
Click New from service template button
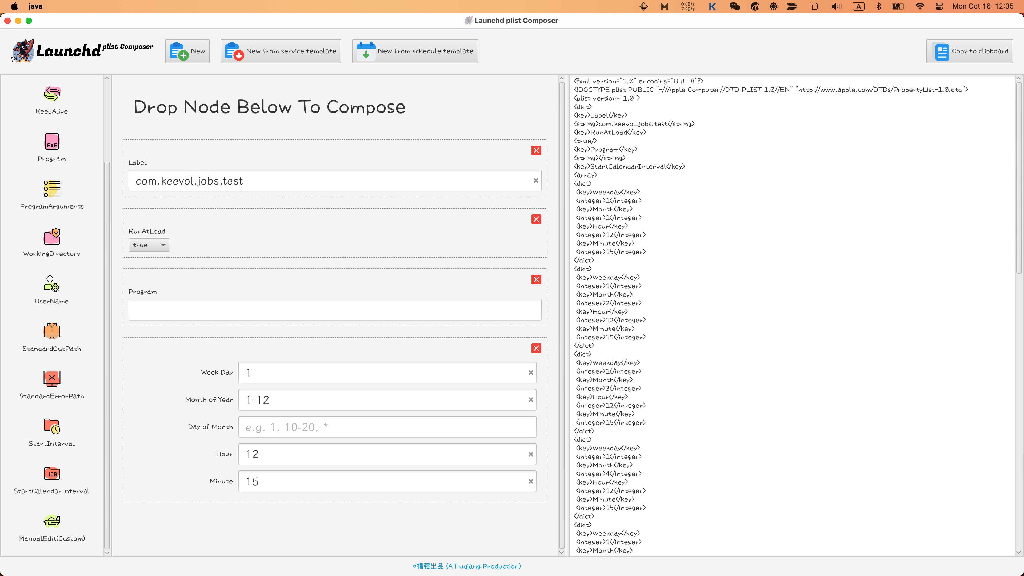pos(281,51)
